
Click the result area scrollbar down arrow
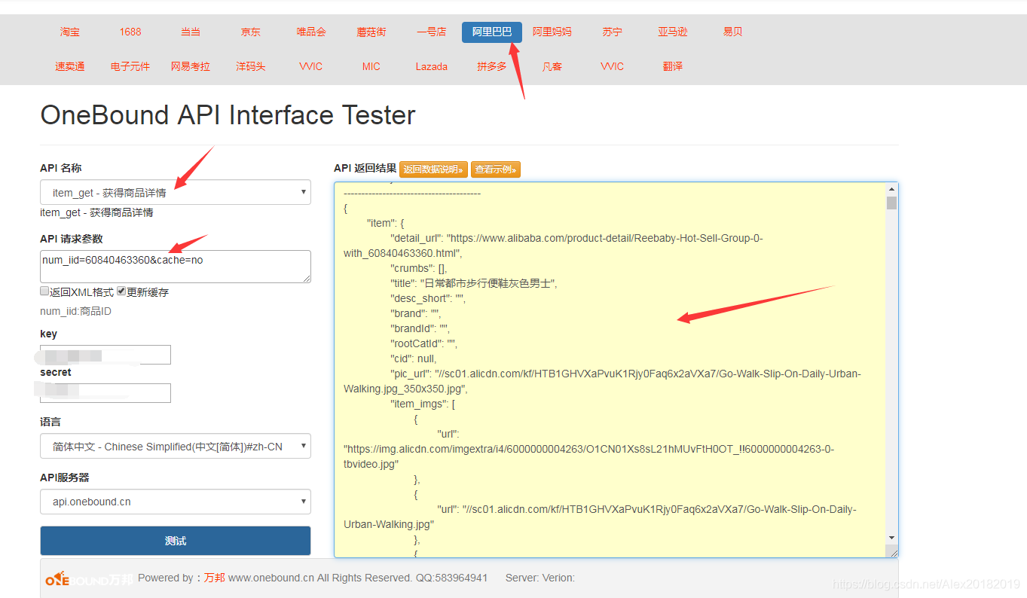point(892,538)
